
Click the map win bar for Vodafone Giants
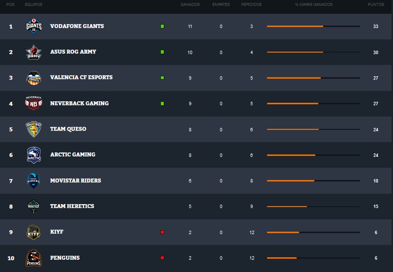(x=313, y=27)
